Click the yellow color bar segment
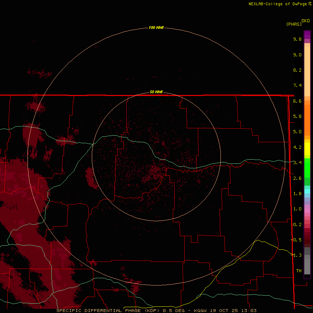This screenshot has width=313, height=313. 307,149
